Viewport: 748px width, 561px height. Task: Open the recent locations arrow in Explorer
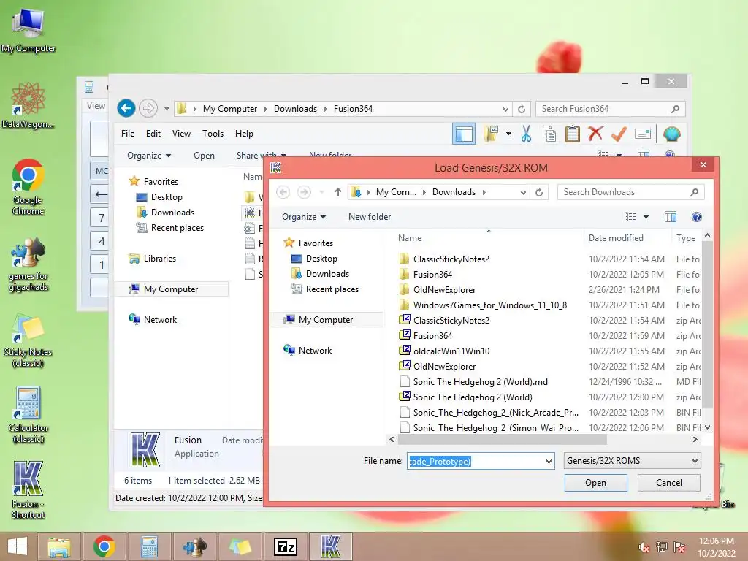point(167,109)
